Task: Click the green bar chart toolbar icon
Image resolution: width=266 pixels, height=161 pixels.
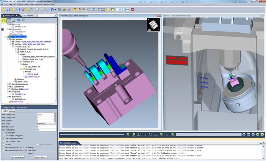Action: (64, 10)
